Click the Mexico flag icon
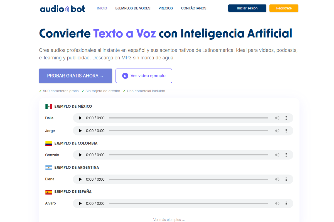The image size is (334, 222). [x=49, y=107]
